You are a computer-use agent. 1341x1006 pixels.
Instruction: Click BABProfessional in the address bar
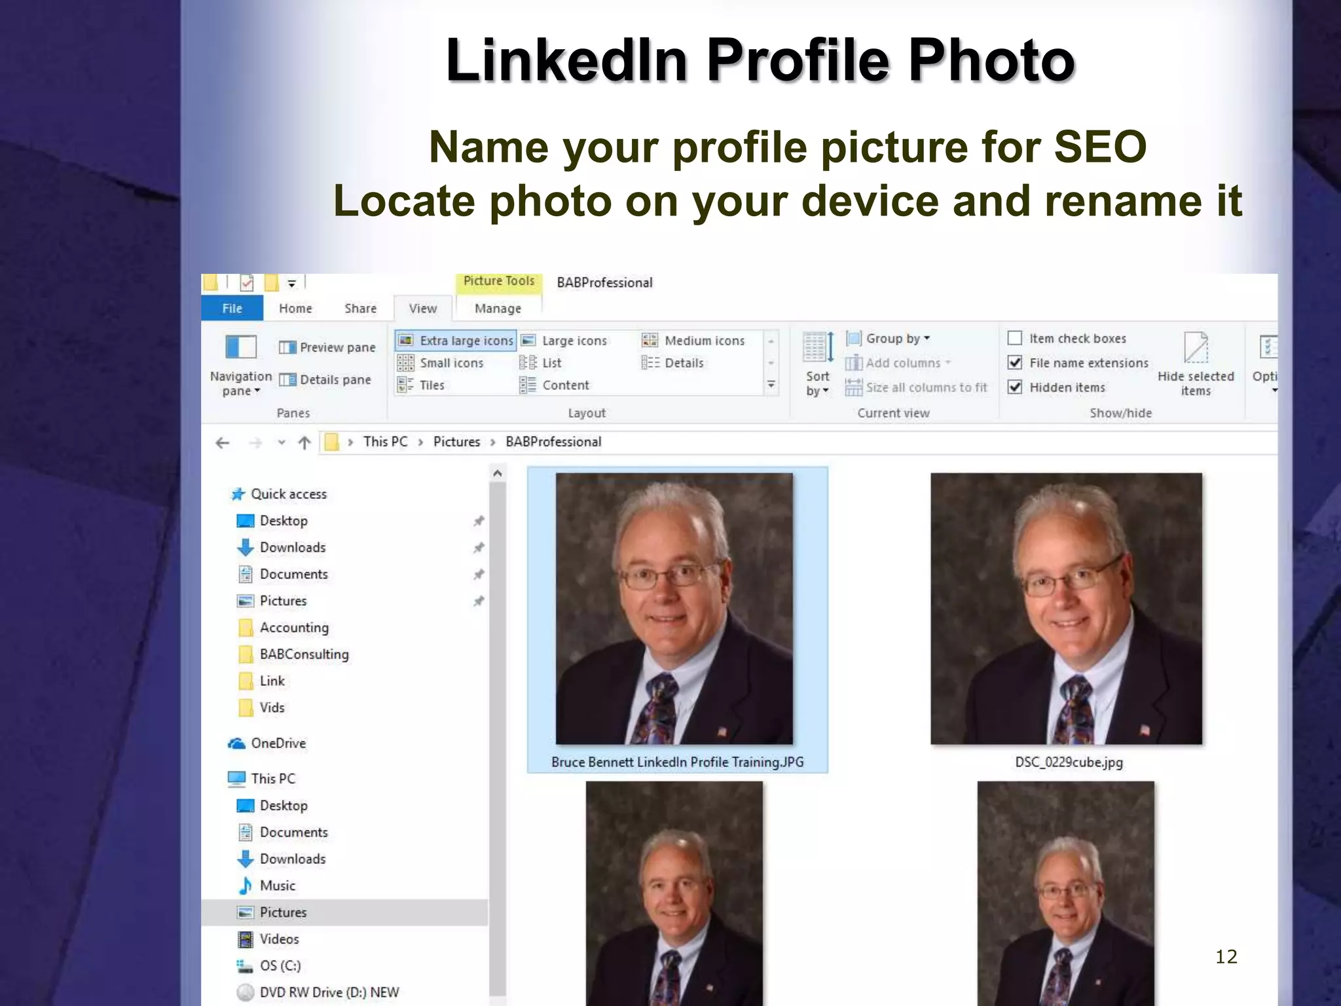pos(553,442)
